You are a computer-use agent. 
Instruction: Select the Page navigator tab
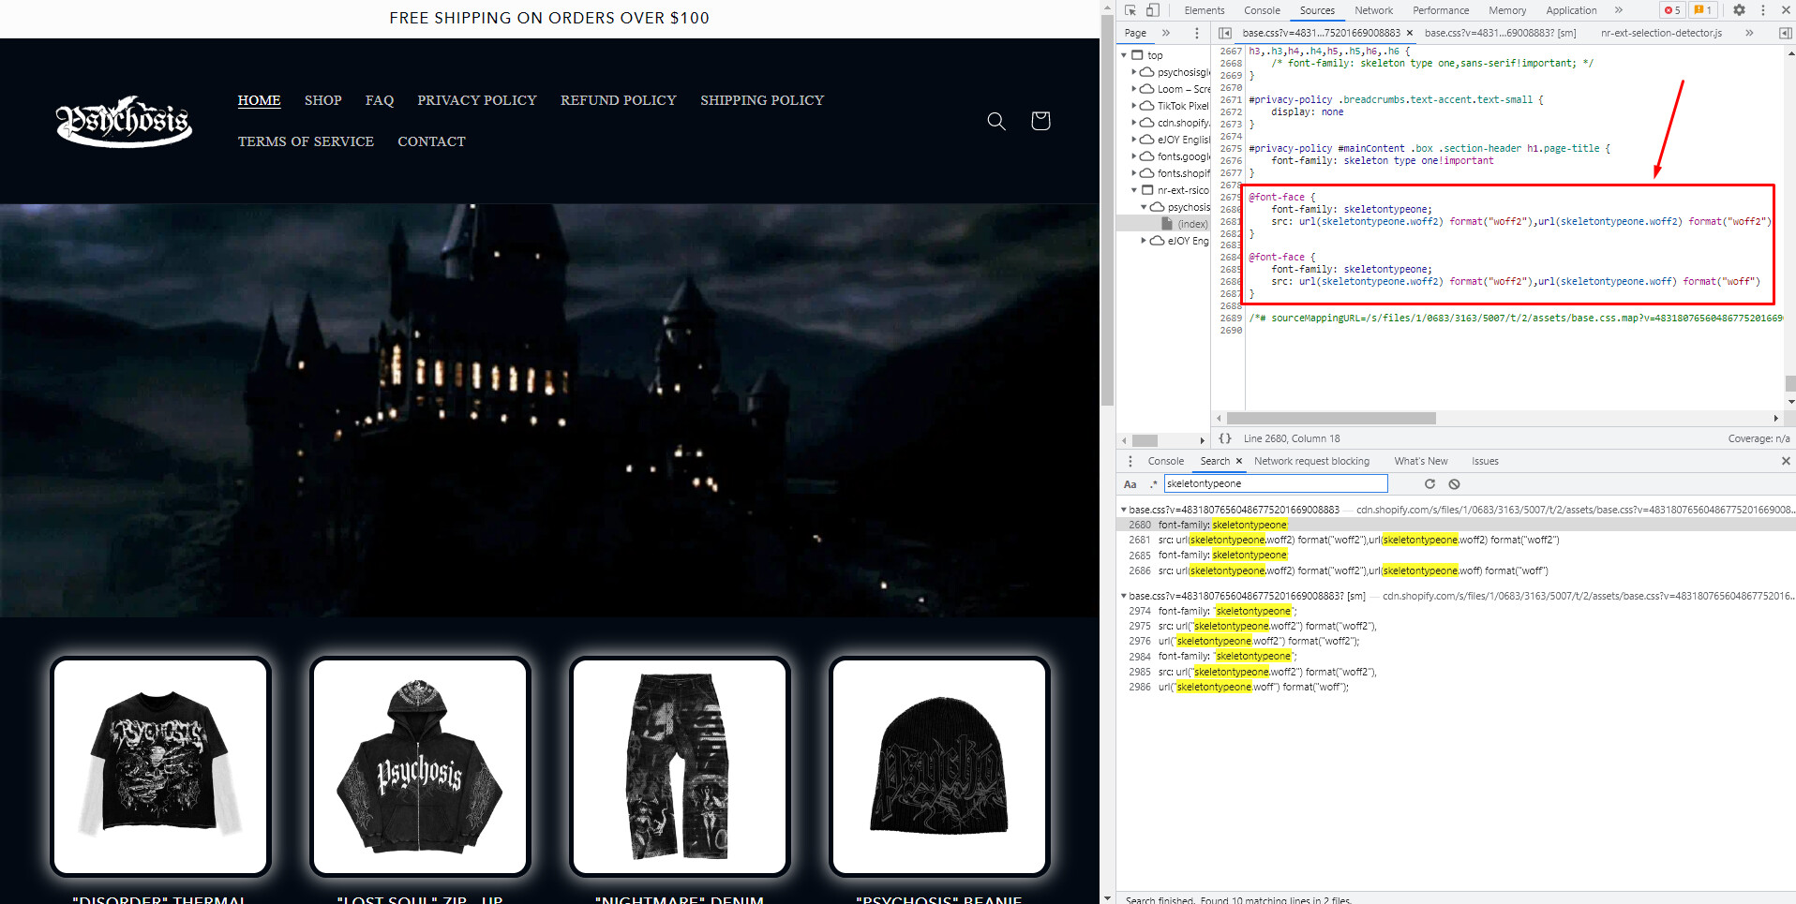coord(1135,33)
